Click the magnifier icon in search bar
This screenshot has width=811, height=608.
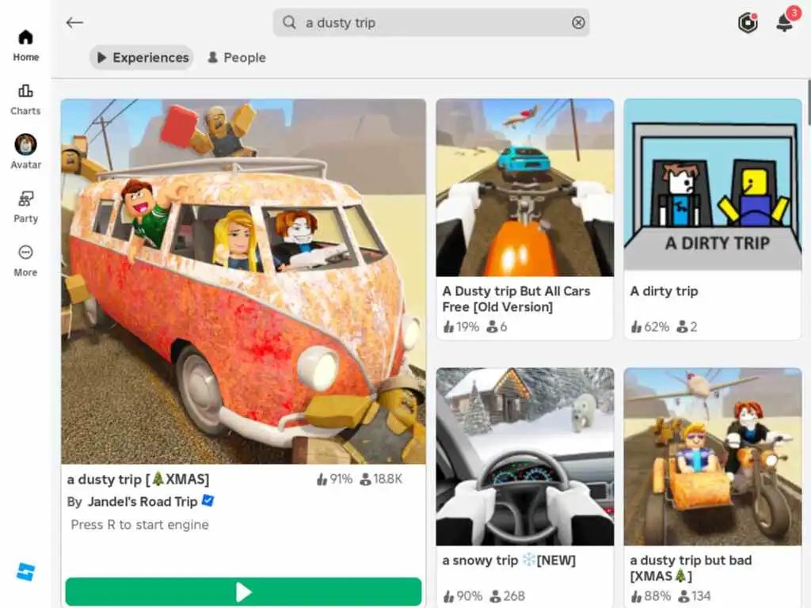(x=289, y=22)
